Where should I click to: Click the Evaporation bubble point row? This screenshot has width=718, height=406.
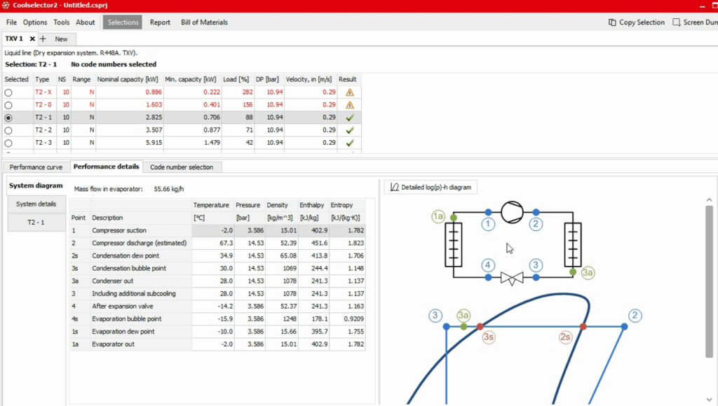(x=217, y=318)
